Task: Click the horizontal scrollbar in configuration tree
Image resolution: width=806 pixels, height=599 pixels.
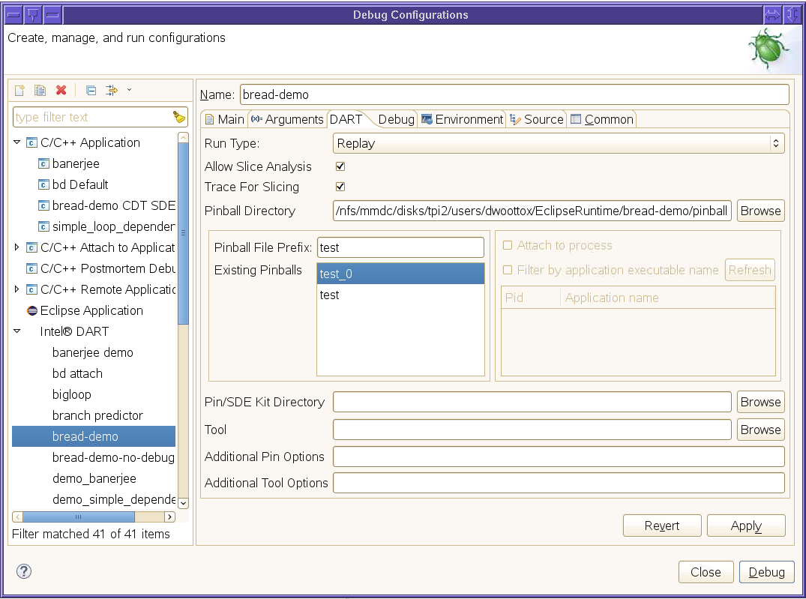Action: (79, 517)
